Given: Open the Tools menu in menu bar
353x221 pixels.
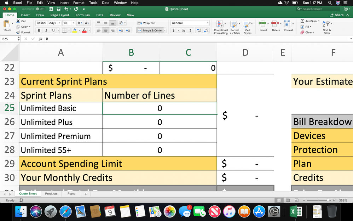Looking at the screenshot, I should tap(93, 3).
